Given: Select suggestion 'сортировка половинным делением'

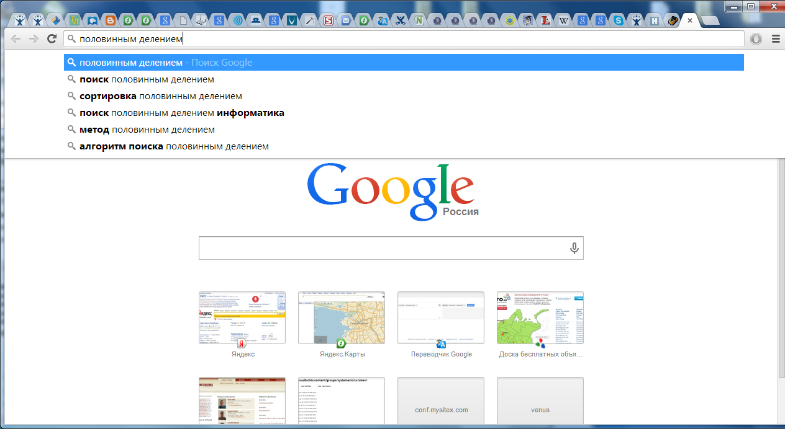Looking at the screenshot, I should (x=404, y=96).
